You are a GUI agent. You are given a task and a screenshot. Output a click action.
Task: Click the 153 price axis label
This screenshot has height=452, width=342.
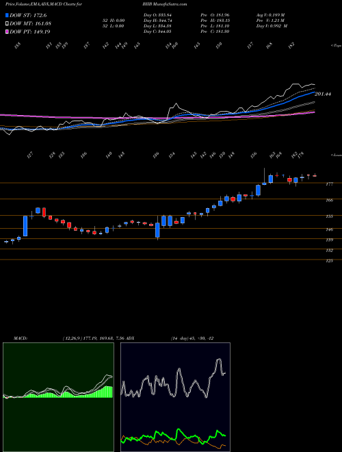(x=329, y=216)
